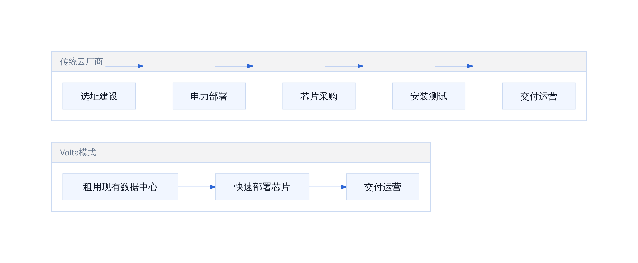Screen dimensions: 638x263
Task: Click the arrow above 安装测试 and 交付运营 gap
Action: pos(454,66)
